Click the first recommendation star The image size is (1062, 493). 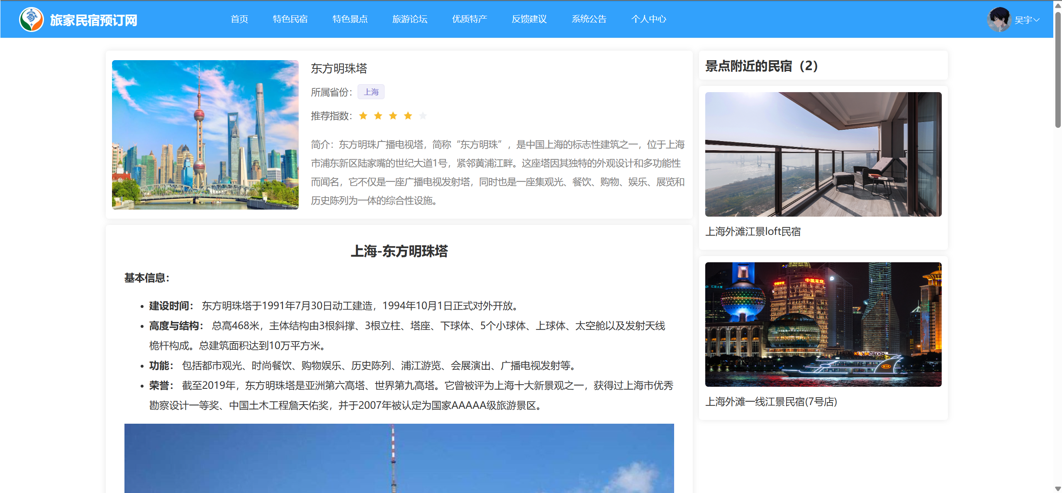point(363,116)
